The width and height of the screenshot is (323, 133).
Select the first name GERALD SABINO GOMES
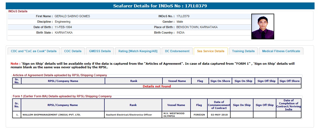72,16
